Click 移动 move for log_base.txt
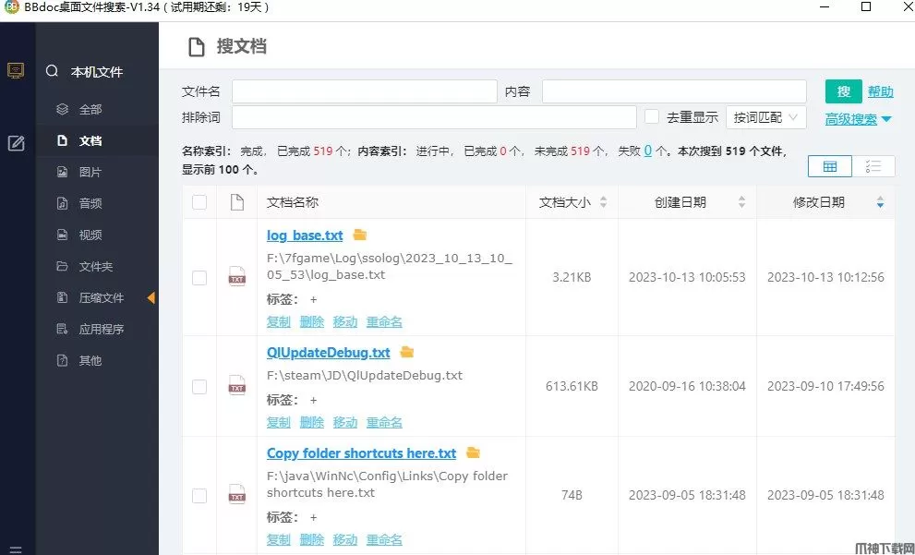The height and width of the screenshot is (555, 915). (x=345, y=321)
